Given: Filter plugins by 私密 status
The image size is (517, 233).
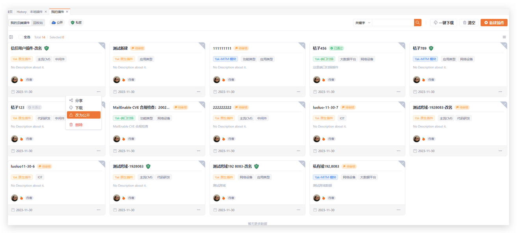Looking at the screenshot, I should (76, 23).
